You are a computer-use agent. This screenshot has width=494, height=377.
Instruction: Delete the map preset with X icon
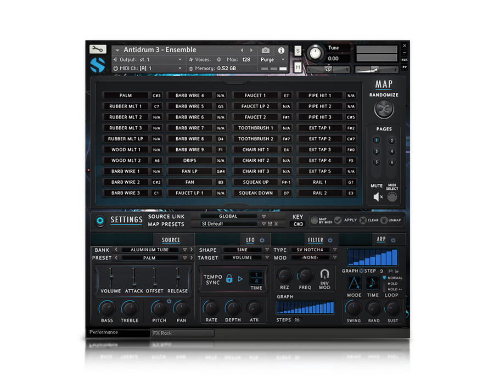(x=276, y=224)
